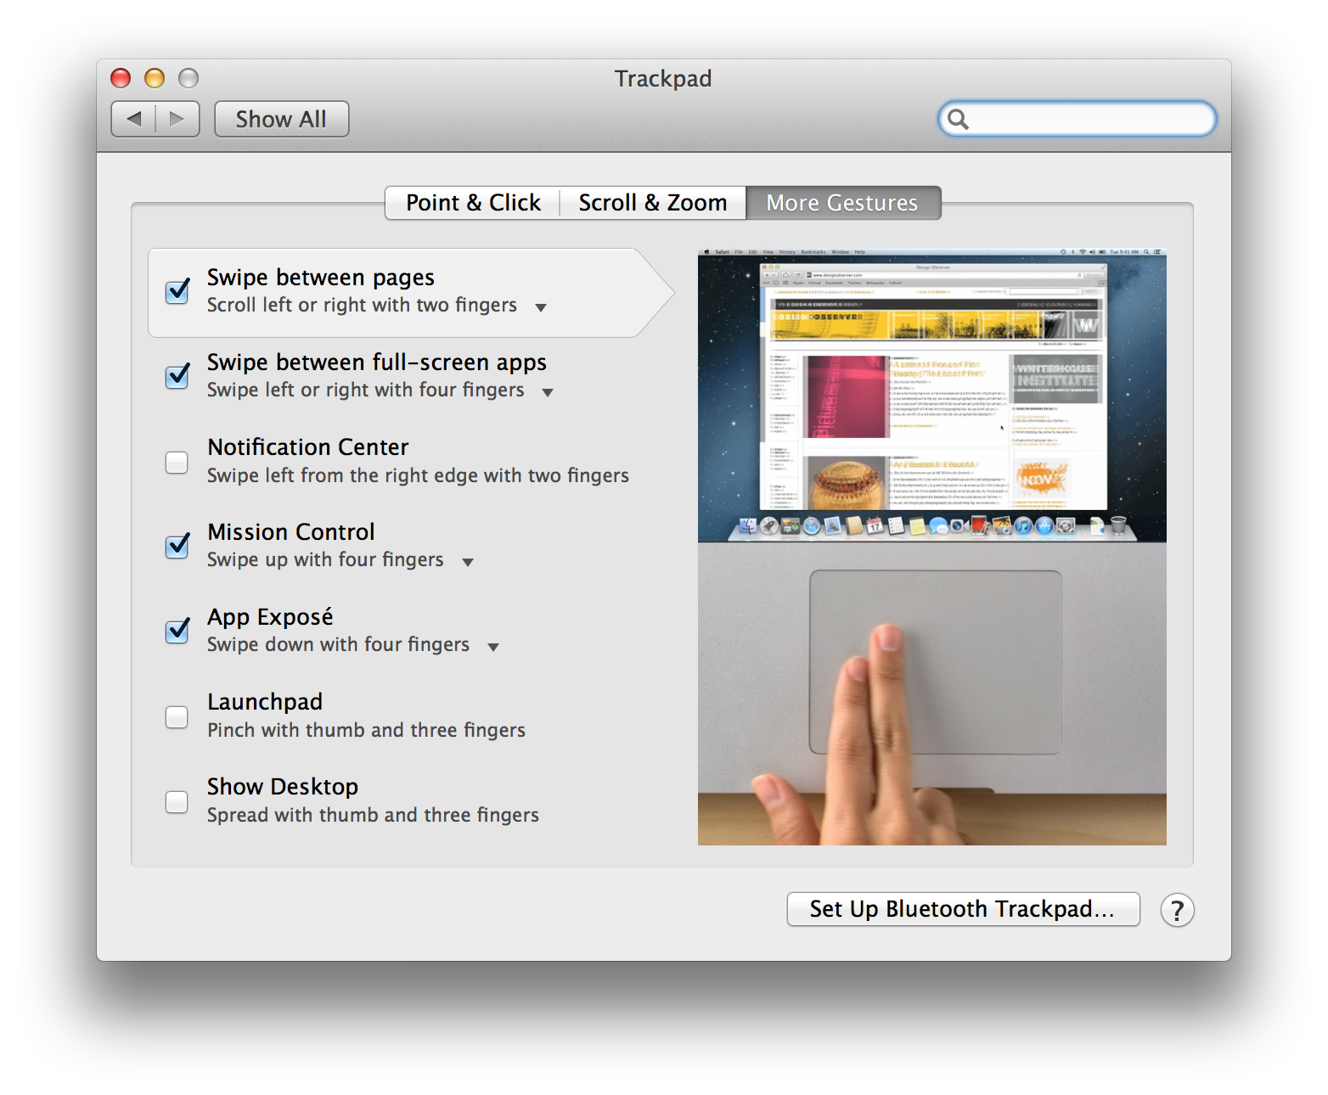The image size is (1328, 1095).
Task: Open the Swipe between pages finger options dropdown
Action: [x=541, y=307]
